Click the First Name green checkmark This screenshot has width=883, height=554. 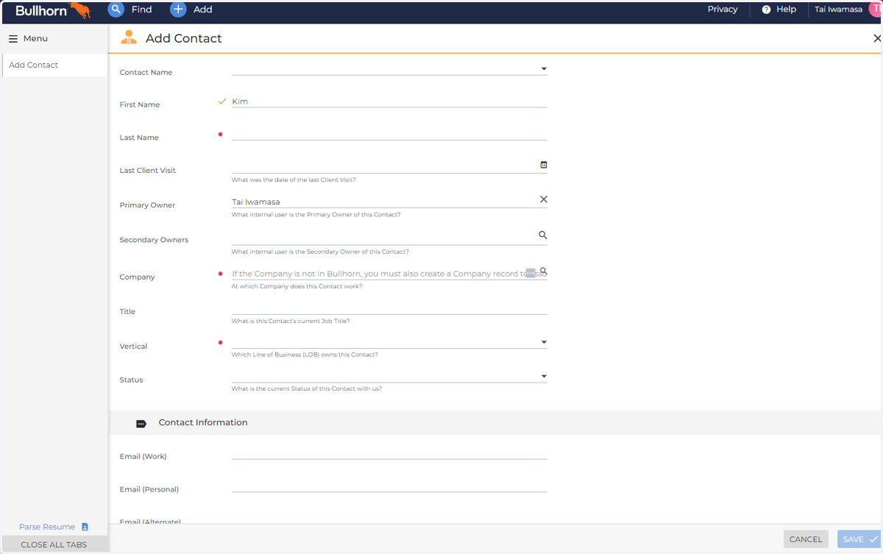point(222,102)
